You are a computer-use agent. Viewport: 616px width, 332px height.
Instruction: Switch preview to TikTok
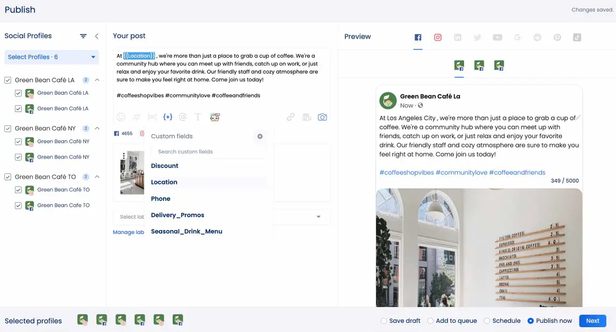click(x=577, y=37)
